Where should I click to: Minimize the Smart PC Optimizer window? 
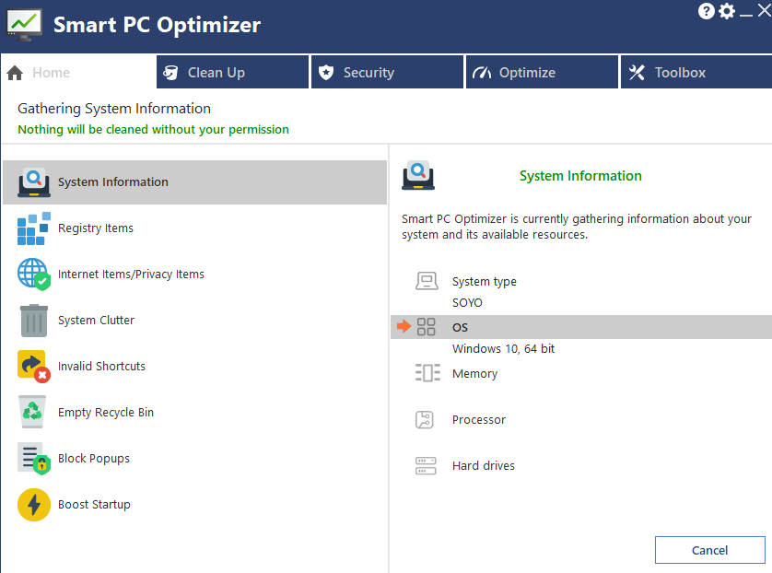coord(746,15)
